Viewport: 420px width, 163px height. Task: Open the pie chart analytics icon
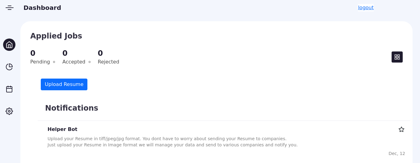(x=9, y=67)
